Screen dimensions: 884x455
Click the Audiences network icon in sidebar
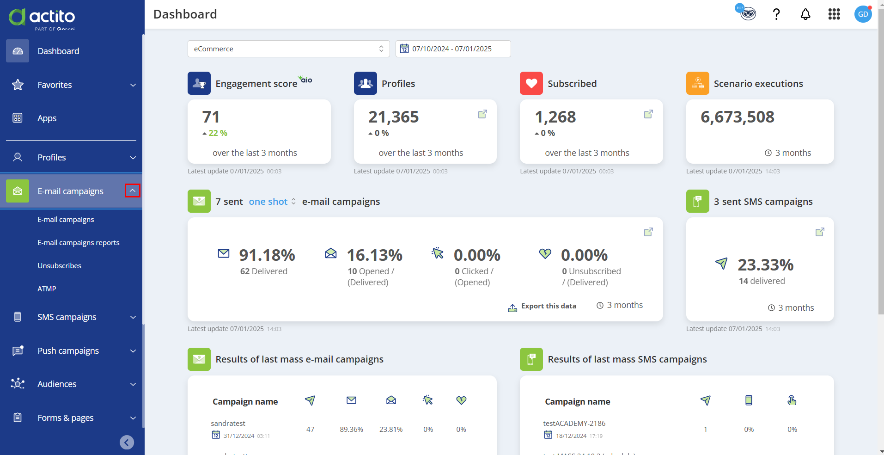[18, 384]
